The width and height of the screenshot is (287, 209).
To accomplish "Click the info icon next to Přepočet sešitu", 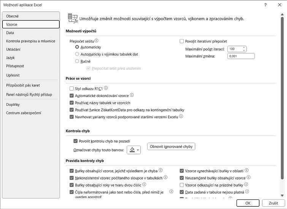I will pyautogui.click(x=97, y=41).
